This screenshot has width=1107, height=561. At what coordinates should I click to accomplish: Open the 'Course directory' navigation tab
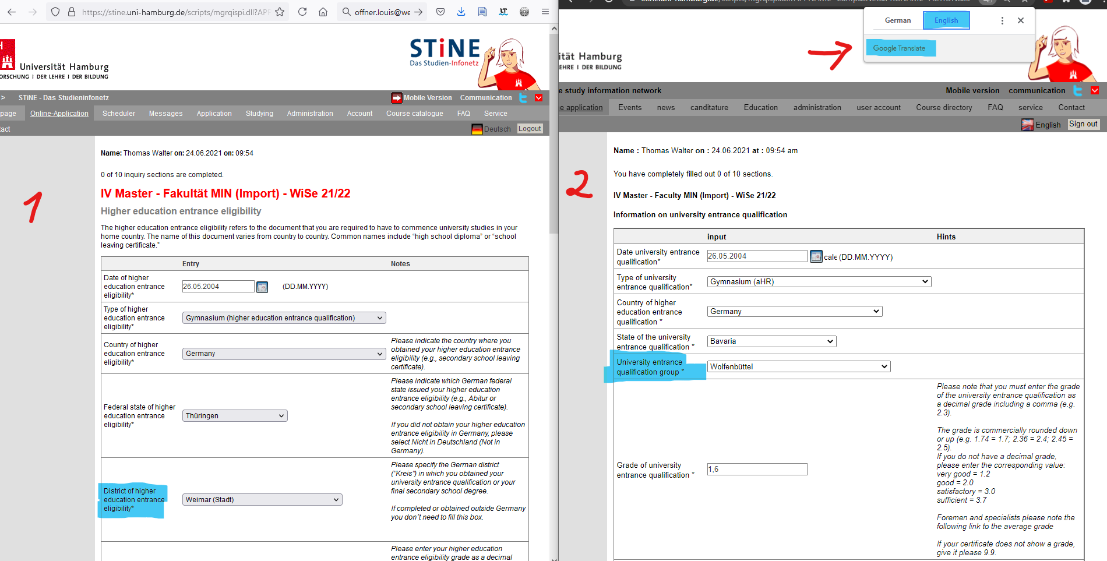[943, 107]
